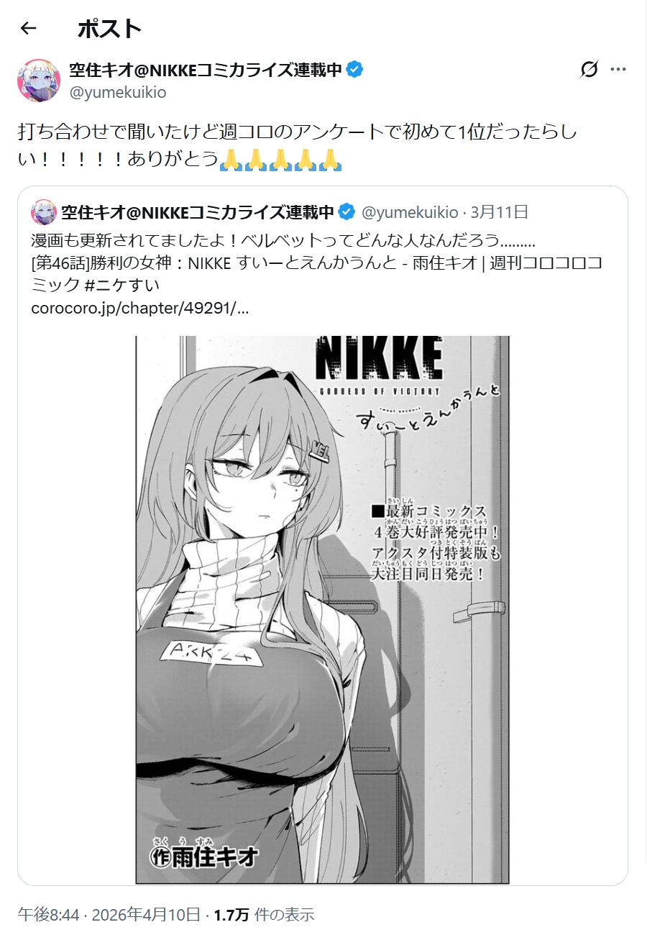Open the Grok explain icon
Viewport: 647px width, 935px height.
click(x=589, y=70)
